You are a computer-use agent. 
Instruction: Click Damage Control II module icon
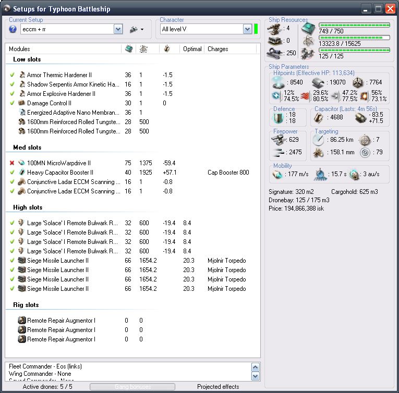click(21, 103)
